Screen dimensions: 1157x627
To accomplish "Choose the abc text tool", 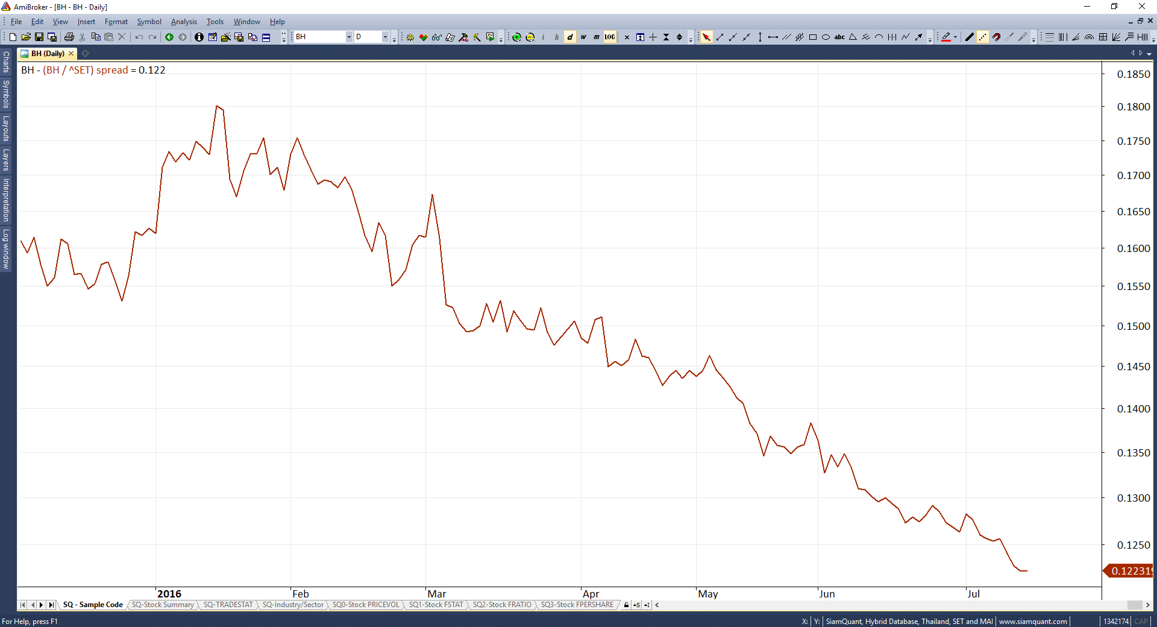I will pos(839,37).
